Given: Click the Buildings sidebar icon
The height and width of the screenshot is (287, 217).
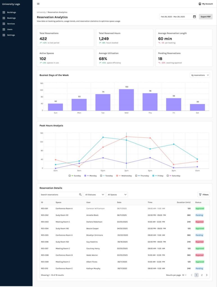Looking at the screenshot, I should pyautogui.click(x=4, y=12).
